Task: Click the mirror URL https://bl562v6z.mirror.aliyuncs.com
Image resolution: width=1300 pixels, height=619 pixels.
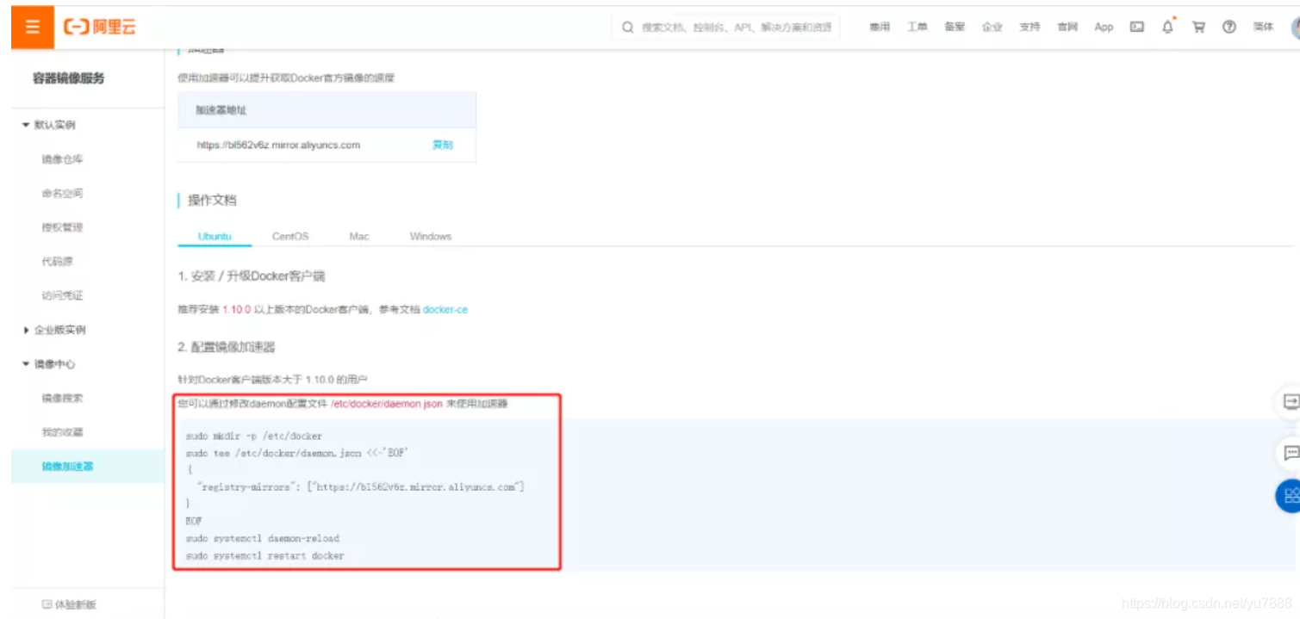Action: pos(278,145)
